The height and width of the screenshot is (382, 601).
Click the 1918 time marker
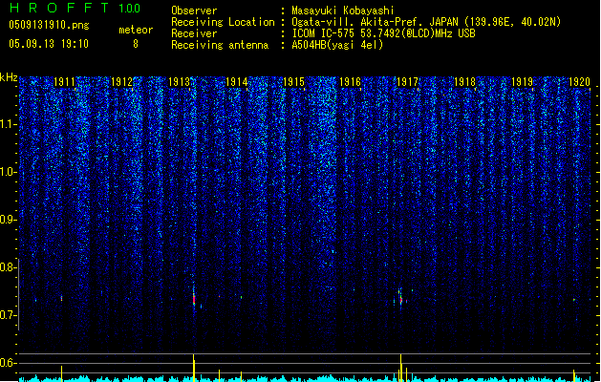[464, 82]
